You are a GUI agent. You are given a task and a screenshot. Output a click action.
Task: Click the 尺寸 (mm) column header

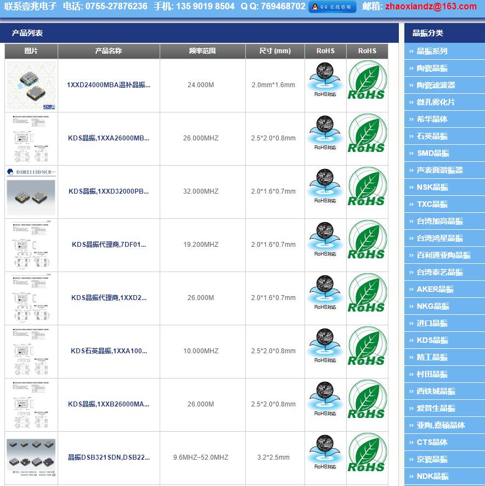pos(275,51)
